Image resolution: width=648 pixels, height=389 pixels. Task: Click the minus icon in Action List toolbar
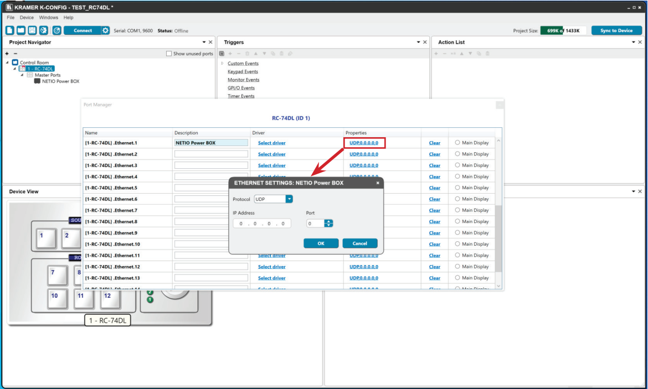pos(444,54)
